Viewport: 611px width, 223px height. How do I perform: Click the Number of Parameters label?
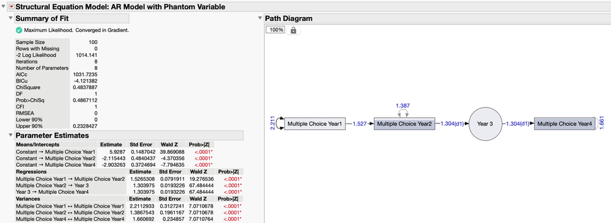click(x=42, y=68)
